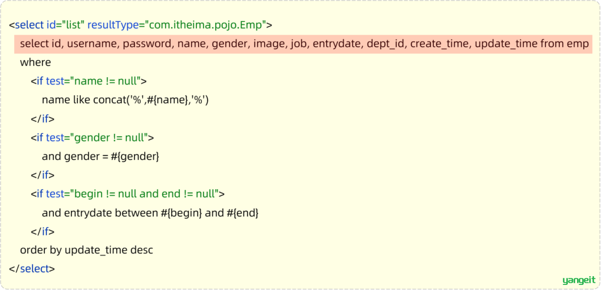Click the begin and end null test tag
601x290 pixels.
(127, 194)
